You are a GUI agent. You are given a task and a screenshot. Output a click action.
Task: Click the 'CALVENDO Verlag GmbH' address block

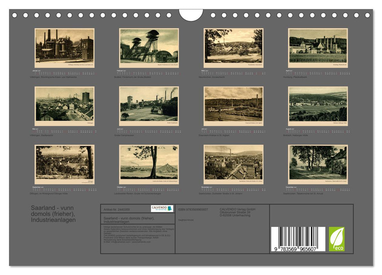click(x=238, y=212)
